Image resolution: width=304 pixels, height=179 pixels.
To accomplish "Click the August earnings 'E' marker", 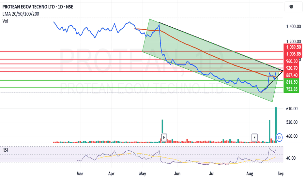I will 254,138.
